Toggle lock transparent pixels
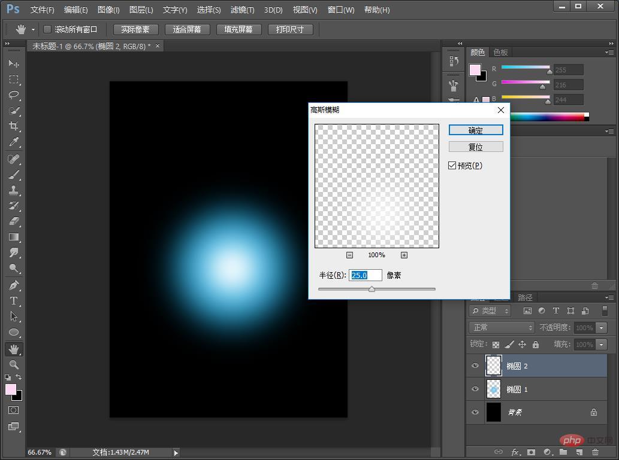This screenshot has height=460, width=619. coord(496,345)
